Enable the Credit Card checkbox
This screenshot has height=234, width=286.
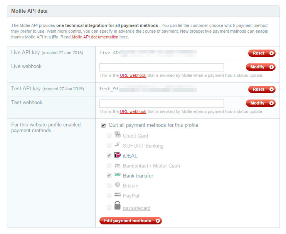(109, 135)
